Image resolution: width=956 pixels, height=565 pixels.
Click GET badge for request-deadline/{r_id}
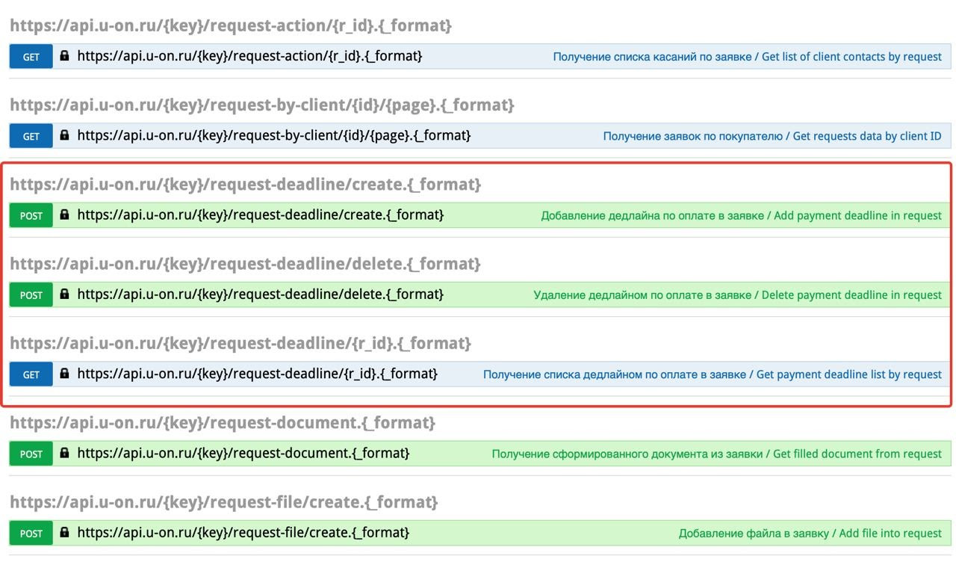pyautogui.click(x=31, y=374)
